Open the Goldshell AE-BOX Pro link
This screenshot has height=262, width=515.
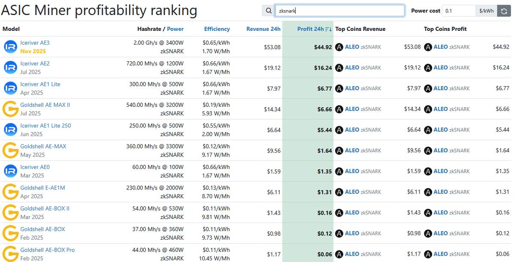[47, 250]
